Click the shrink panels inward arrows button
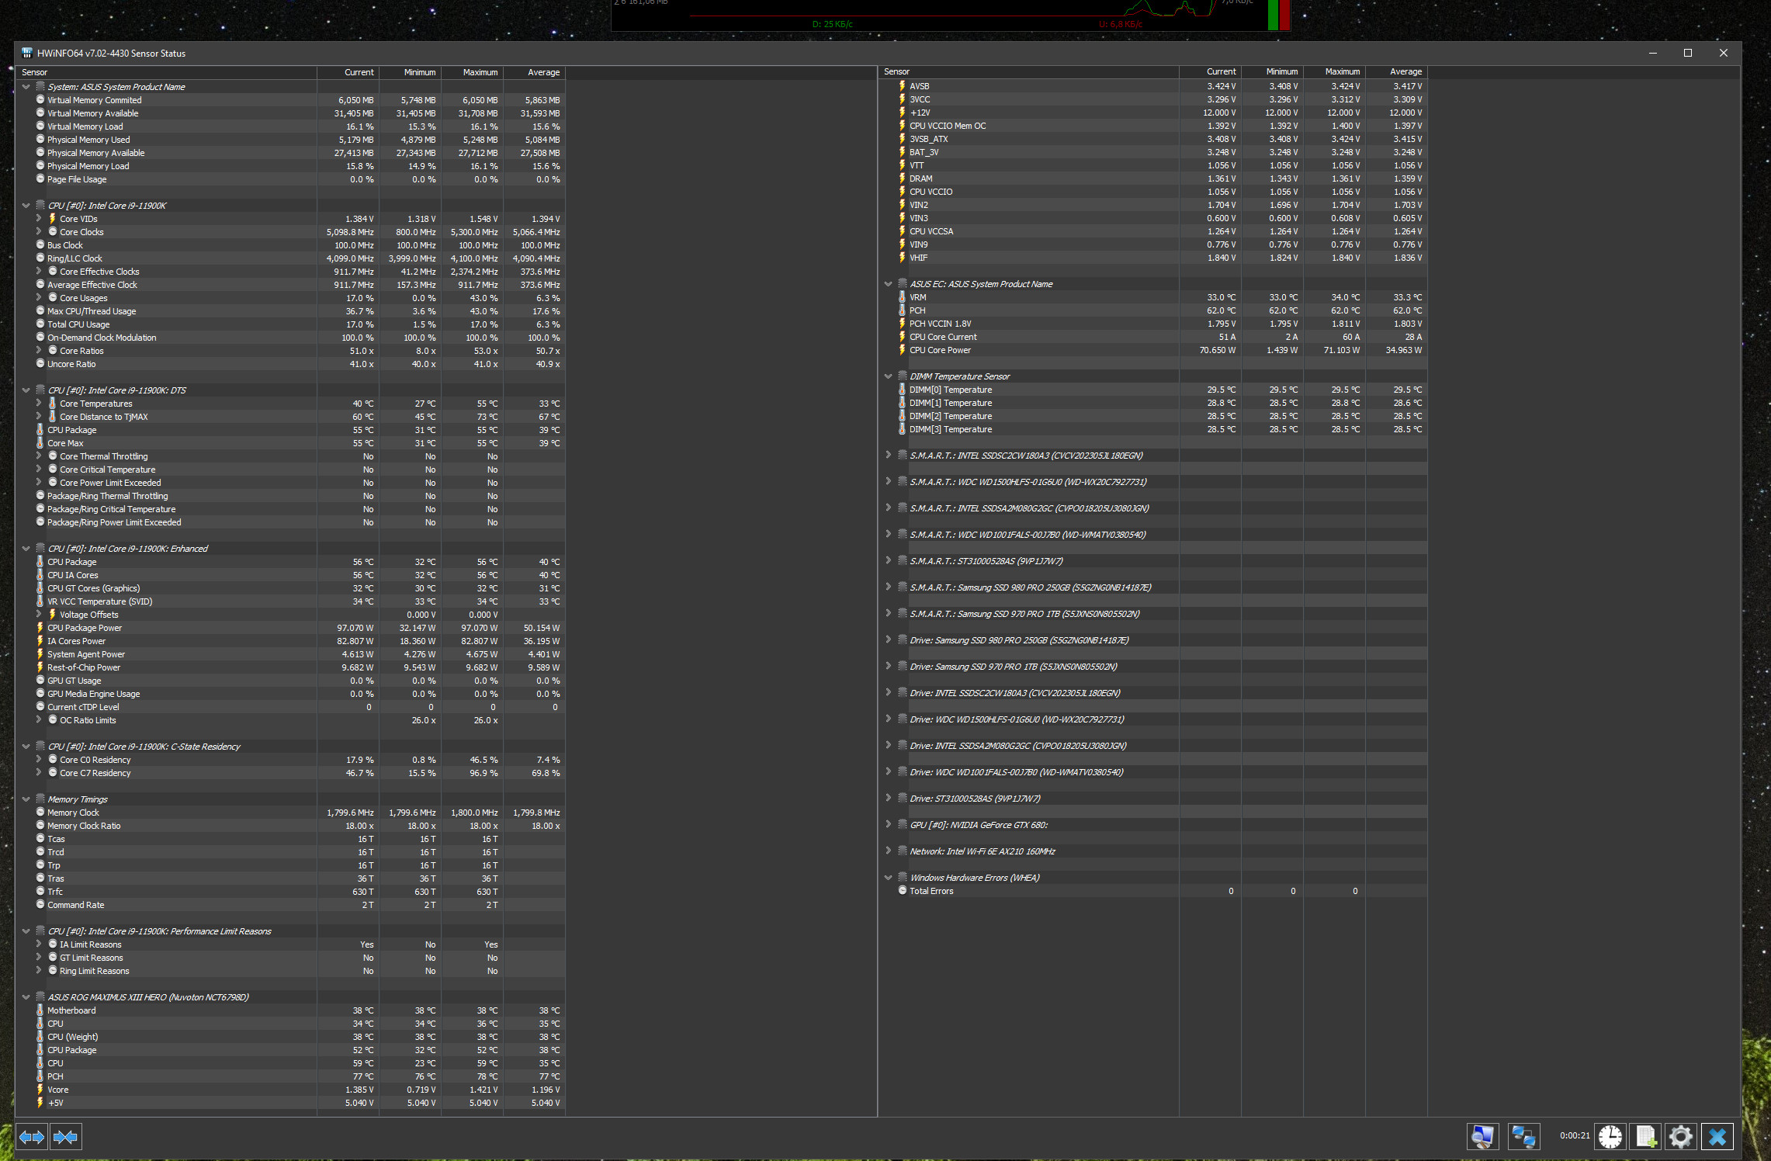1771x1161 pixels. tap(66, 1137)
